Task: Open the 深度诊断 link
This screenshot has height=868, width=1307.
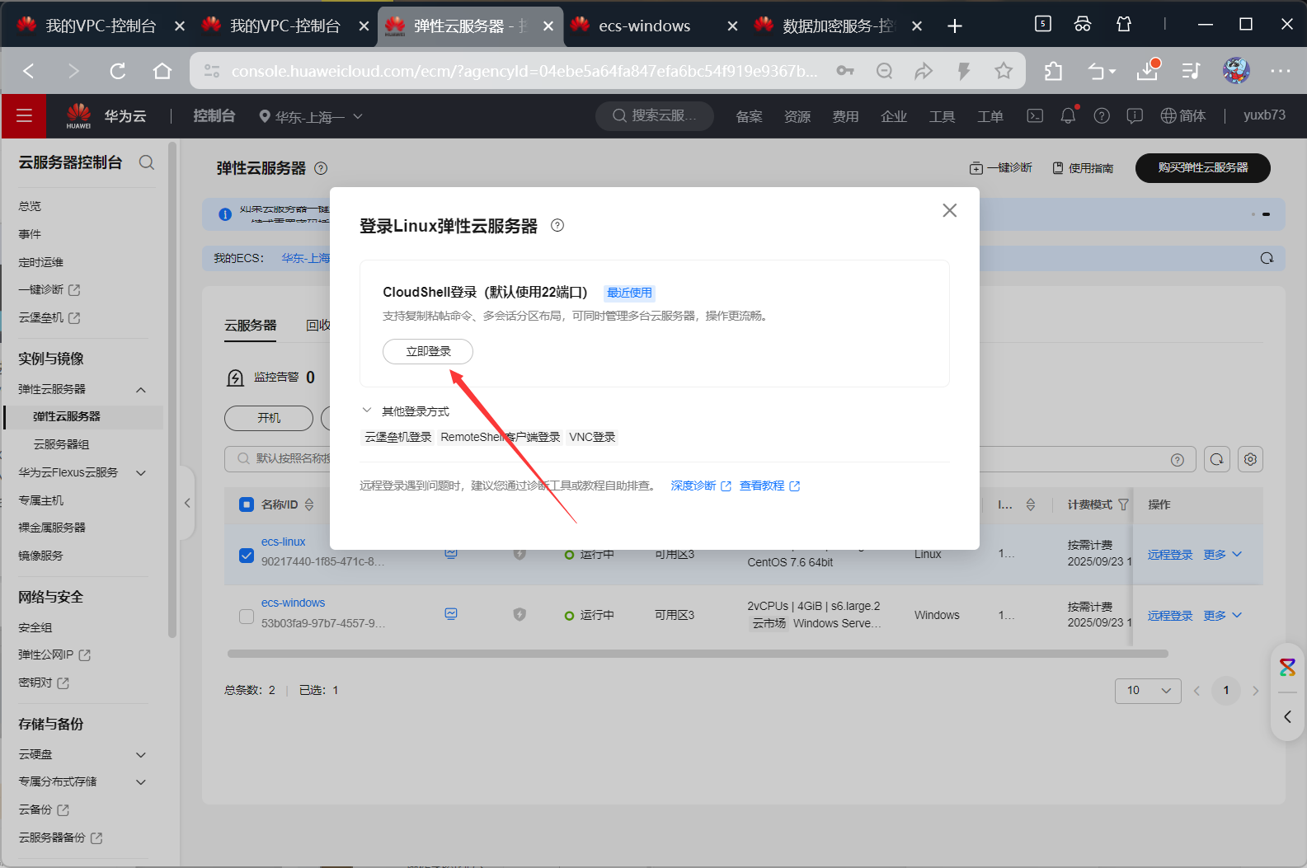Action: click(701, 486)
